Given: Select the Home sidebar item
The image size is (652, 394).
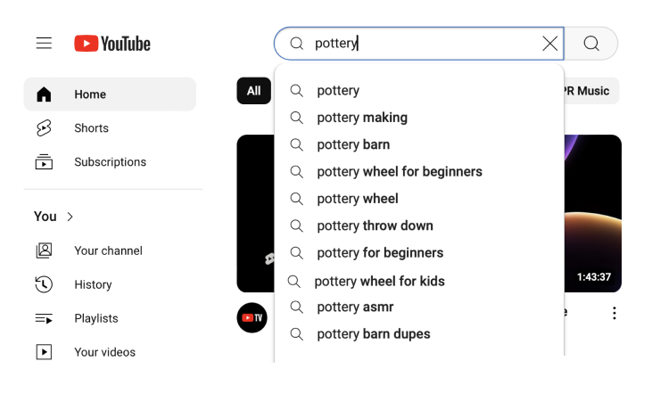Looking at the screenshot, I should point(90,94).
